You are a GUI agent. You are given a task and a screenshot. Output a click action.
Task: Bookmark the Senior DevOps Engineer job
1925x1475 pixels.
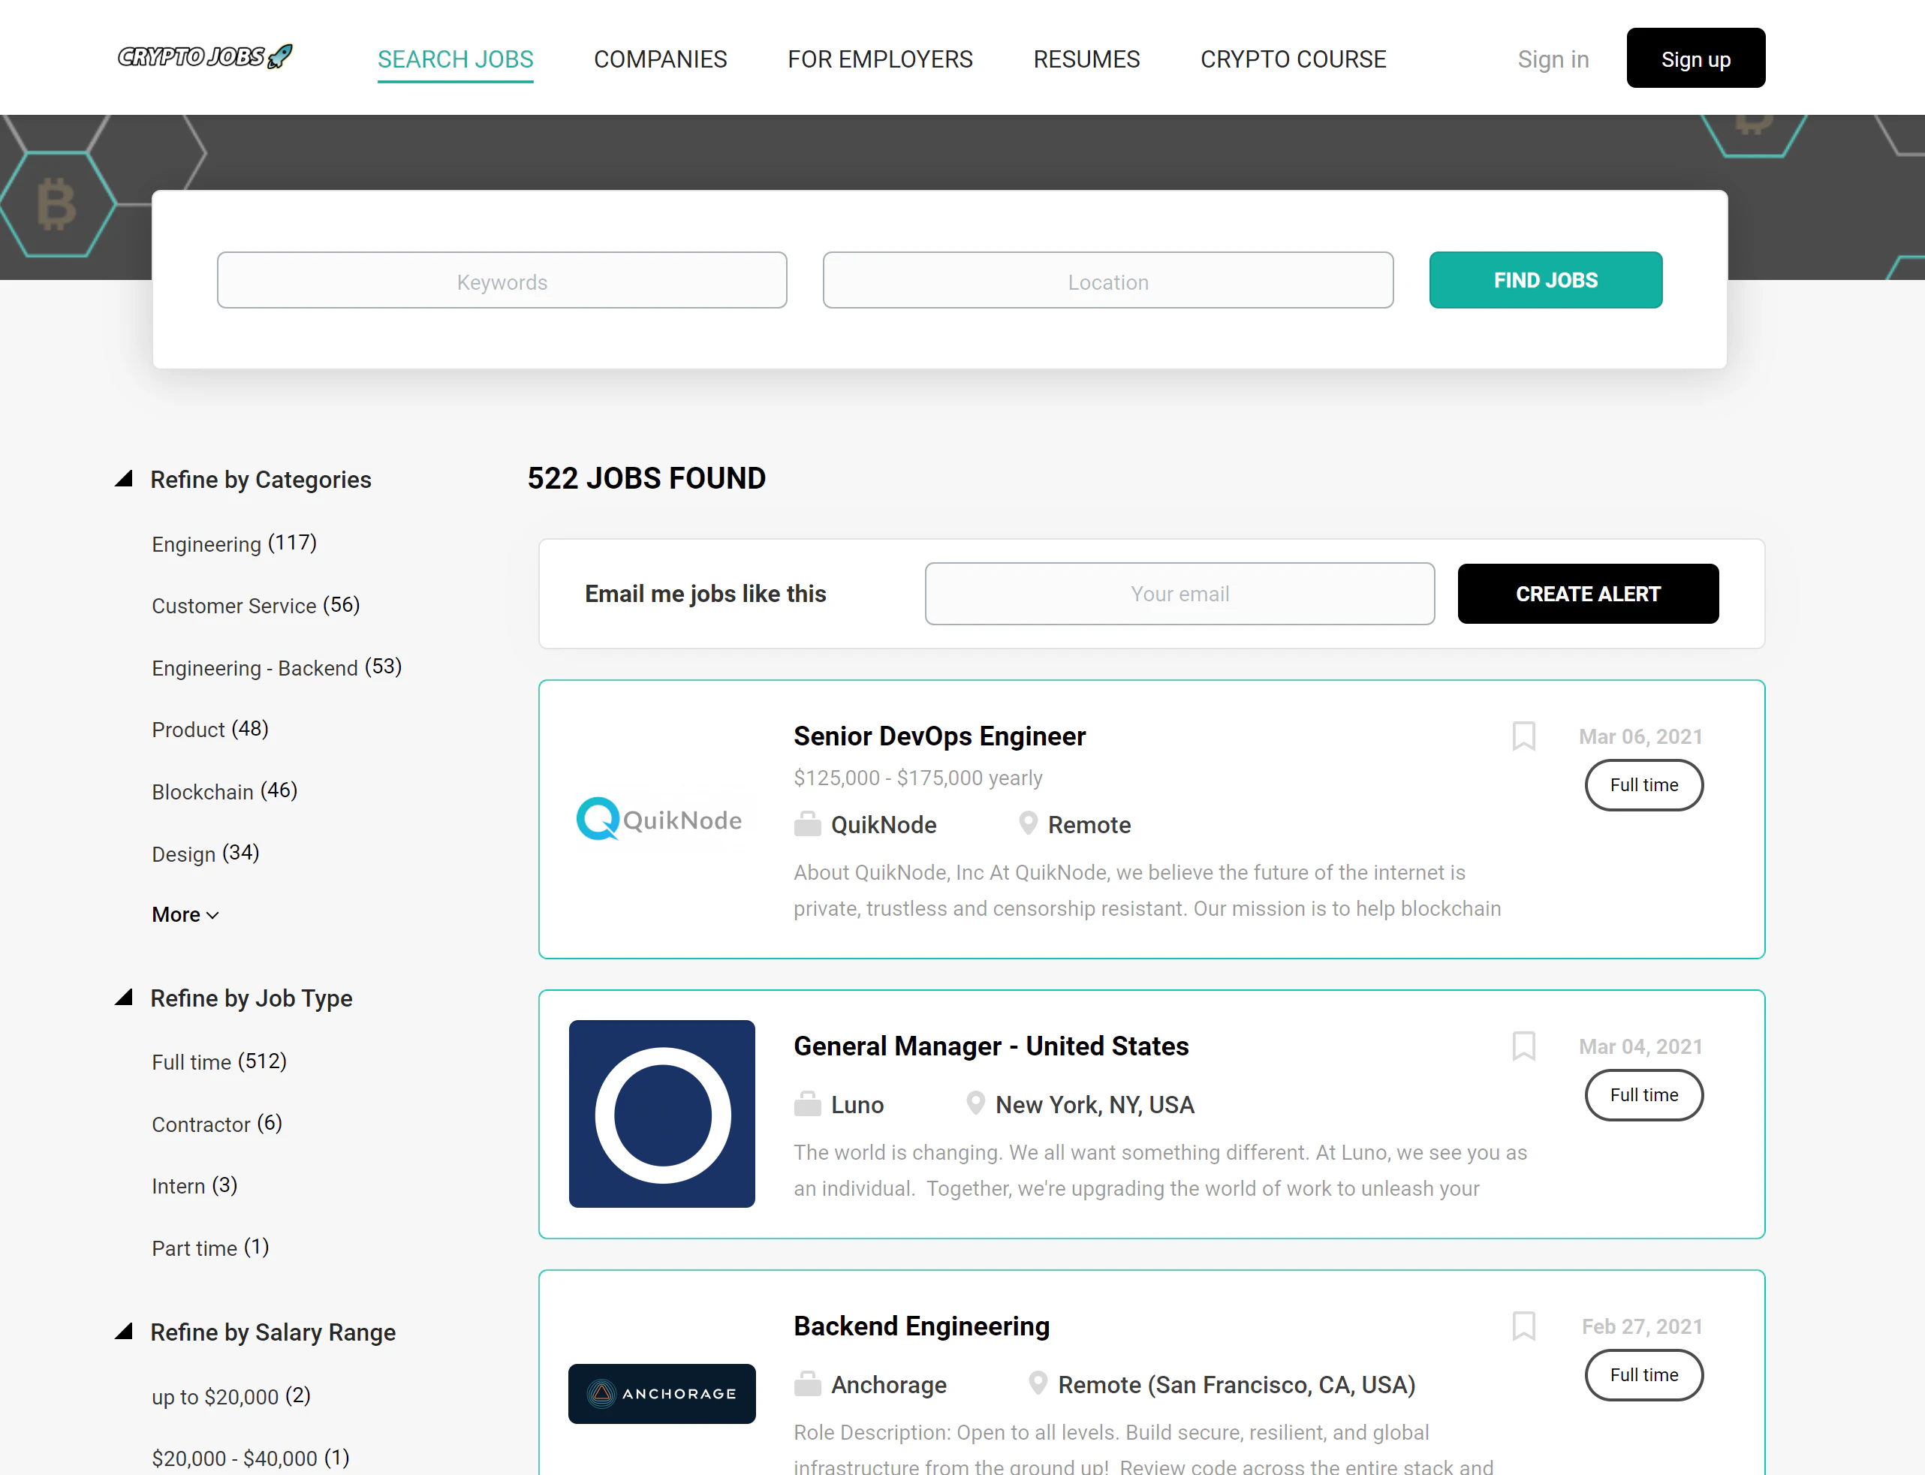pyautogui.click(x=1523, y=736)
